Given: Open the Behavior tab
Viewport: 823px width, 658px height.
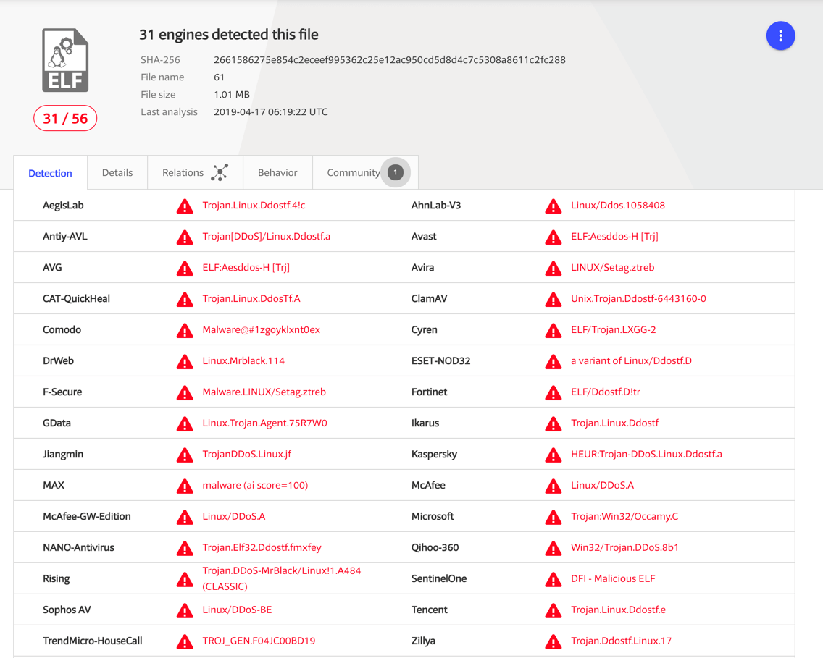Looking at the screenshot, I should point(277,172).
